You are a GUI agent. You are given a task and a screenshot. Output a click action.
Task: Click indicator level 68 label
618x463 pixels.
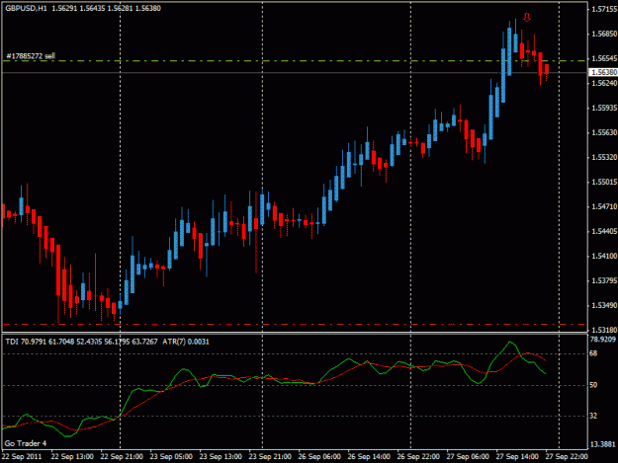pos(593,353)
